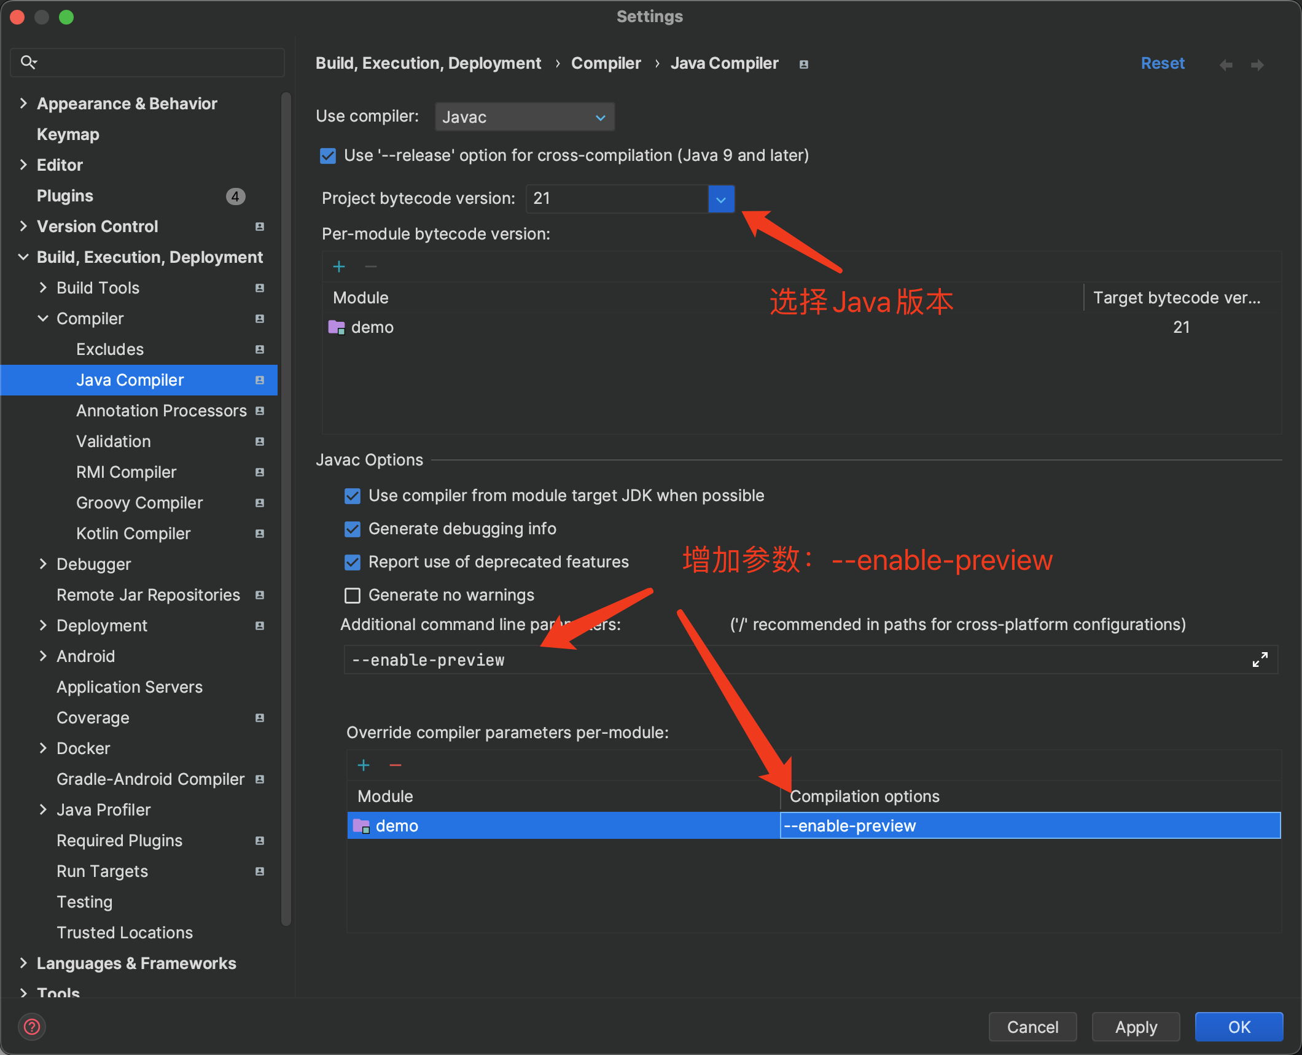Collapse the Compiler section in sidebar
Viewport: 1302px width, 1055px height.
tap(43, 318)
